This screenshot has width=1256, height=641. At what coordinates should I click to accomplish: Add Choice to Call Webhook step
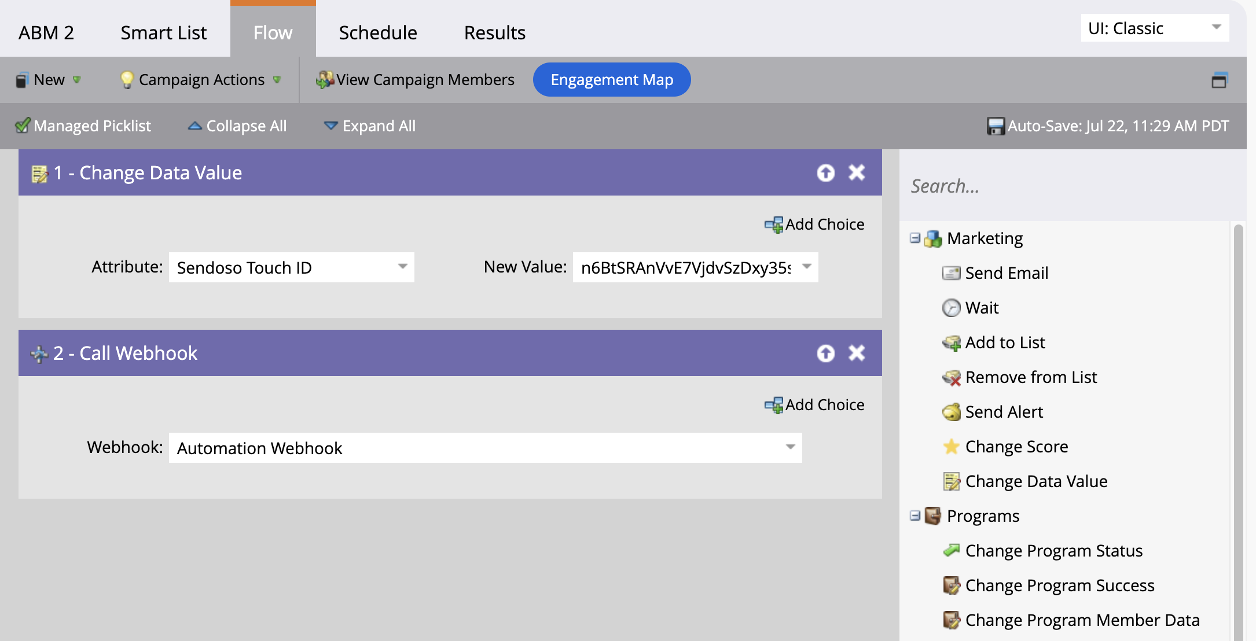coord(814,405)
